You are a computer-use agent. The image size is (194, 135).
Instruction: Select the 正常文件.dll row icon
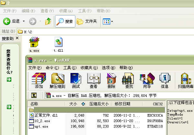(x=31, y=115)
